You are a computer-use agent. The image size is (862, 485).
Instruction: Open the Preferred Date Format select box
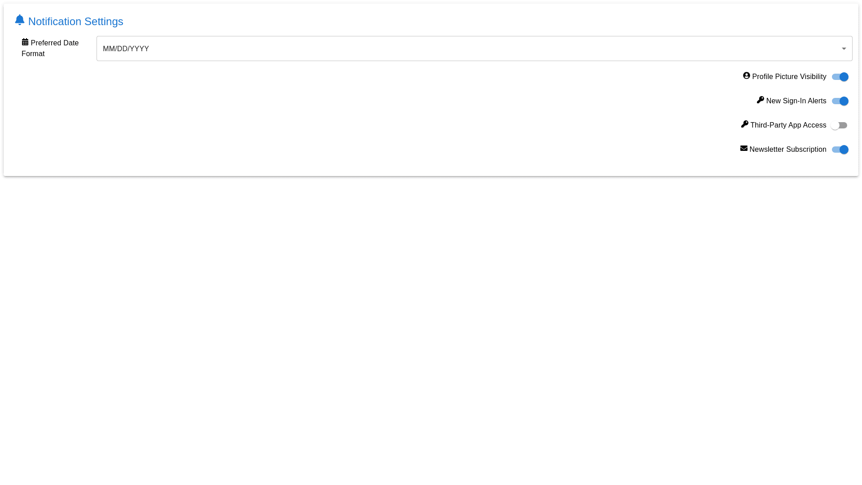(x=474, y=48)
